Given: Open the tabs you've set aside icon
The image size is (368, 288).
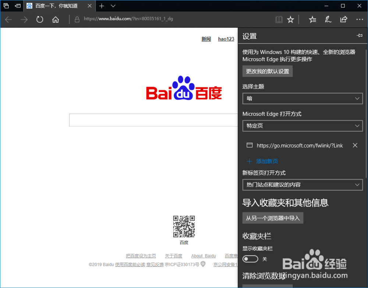Looking at the screenshot, I should click(6, 6).
